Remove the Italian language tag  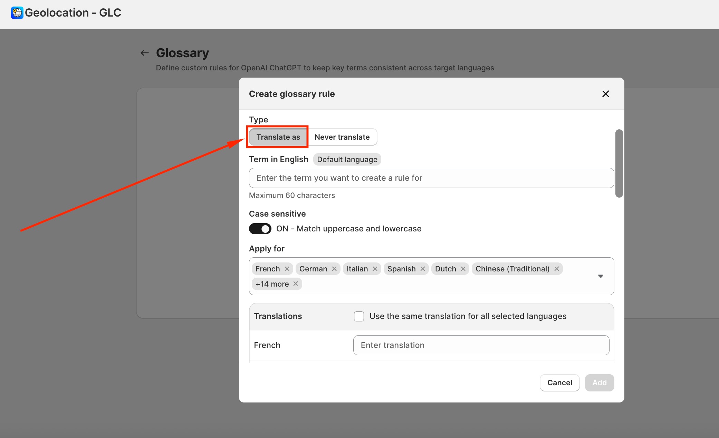[x=375, y=269]
